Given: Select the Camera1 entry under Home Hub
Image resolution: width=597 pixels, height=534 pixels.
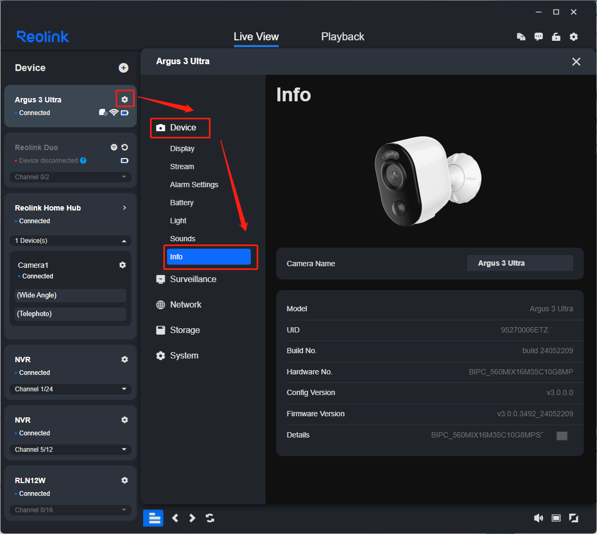Looking at the screenshot, I should click(x=33, y=265).
